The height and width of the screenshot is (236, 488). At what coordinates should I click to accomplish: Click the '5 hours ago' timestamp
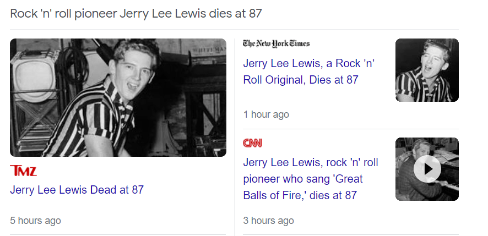(x=35, y=221)
